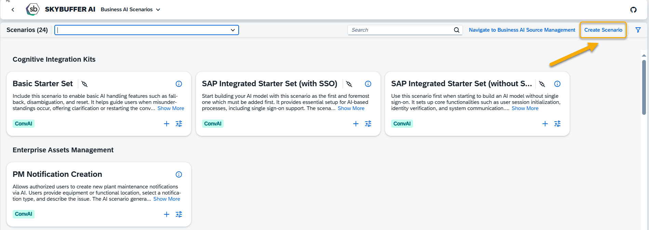Show info for Basic Starter Set
The image size is (649, 230).
tap(179, 84)
